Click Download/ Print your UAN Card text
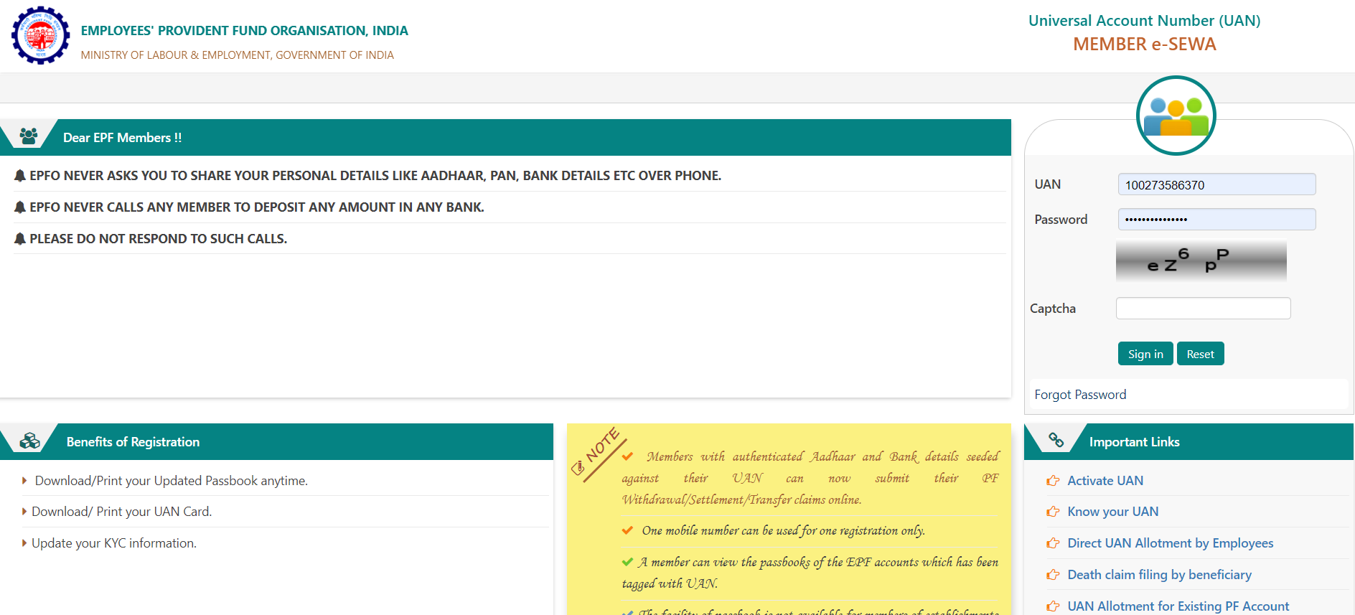Screen dimensions: 1355x615 coord(122,512)
